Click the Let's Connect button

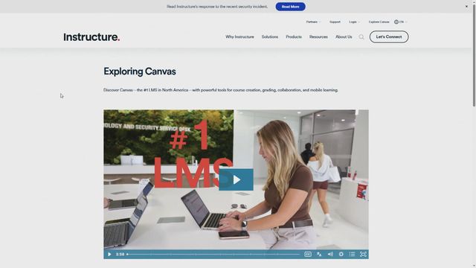[389, 36]
